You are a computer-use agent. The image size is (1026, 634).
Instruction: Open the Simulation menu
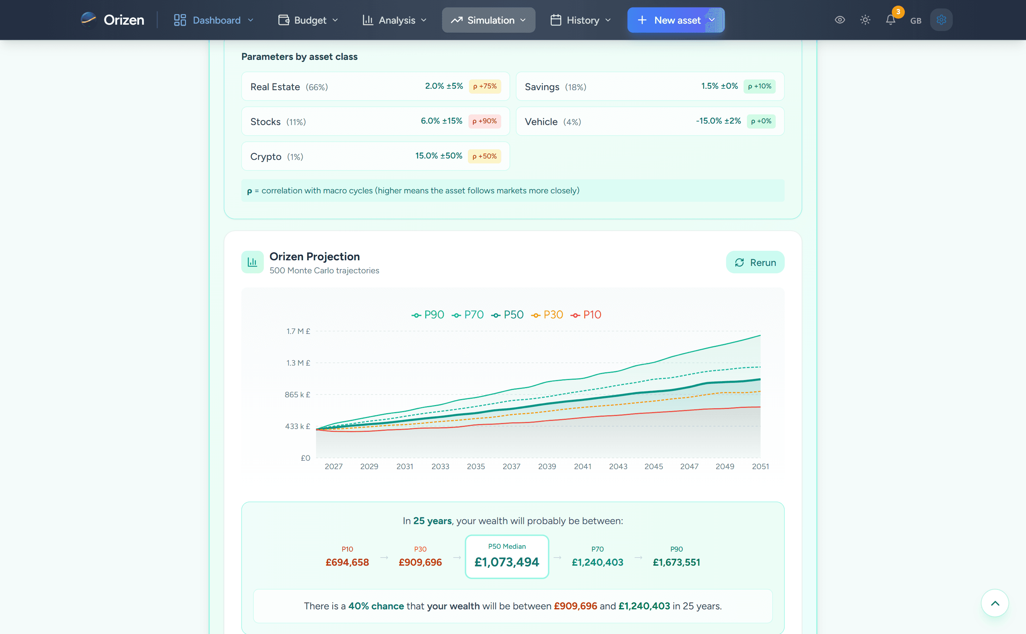[489, 20]
